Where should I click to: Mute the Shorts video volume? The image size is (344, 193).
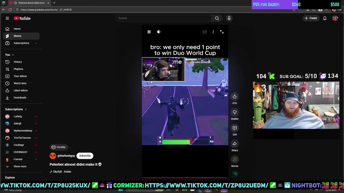(x=159, y=32)
